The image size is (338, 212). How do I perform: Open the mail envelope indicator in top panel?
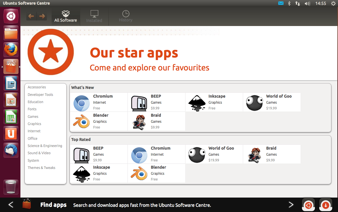281,3
